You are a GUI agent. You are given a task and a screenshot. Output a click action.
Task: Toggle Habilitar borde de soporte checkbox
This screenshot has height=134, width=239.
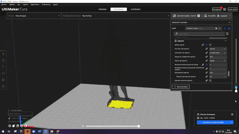(x=210, y=80)
